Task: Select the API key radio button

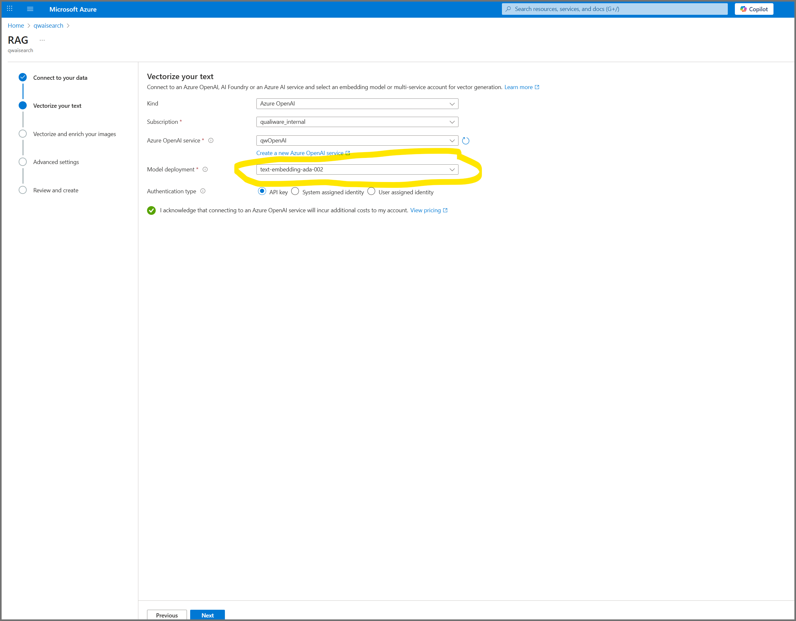Action: click(x=262, y=191)
